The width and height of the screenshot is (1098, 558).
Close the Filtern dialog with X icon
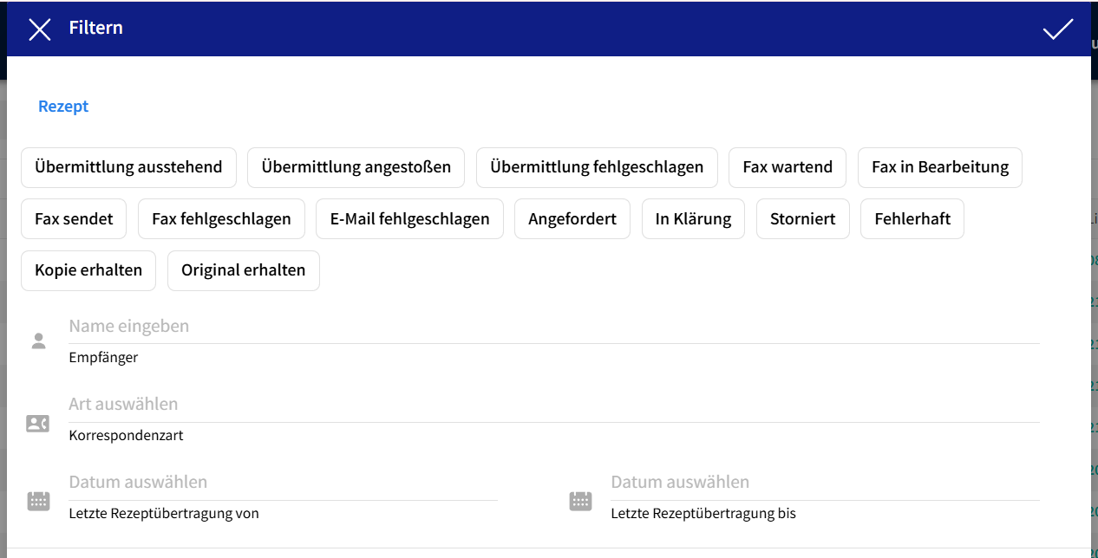40,29
